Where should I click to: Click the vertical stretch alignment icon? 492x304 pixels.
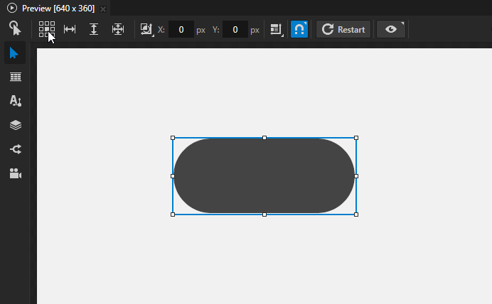point(94,29)
